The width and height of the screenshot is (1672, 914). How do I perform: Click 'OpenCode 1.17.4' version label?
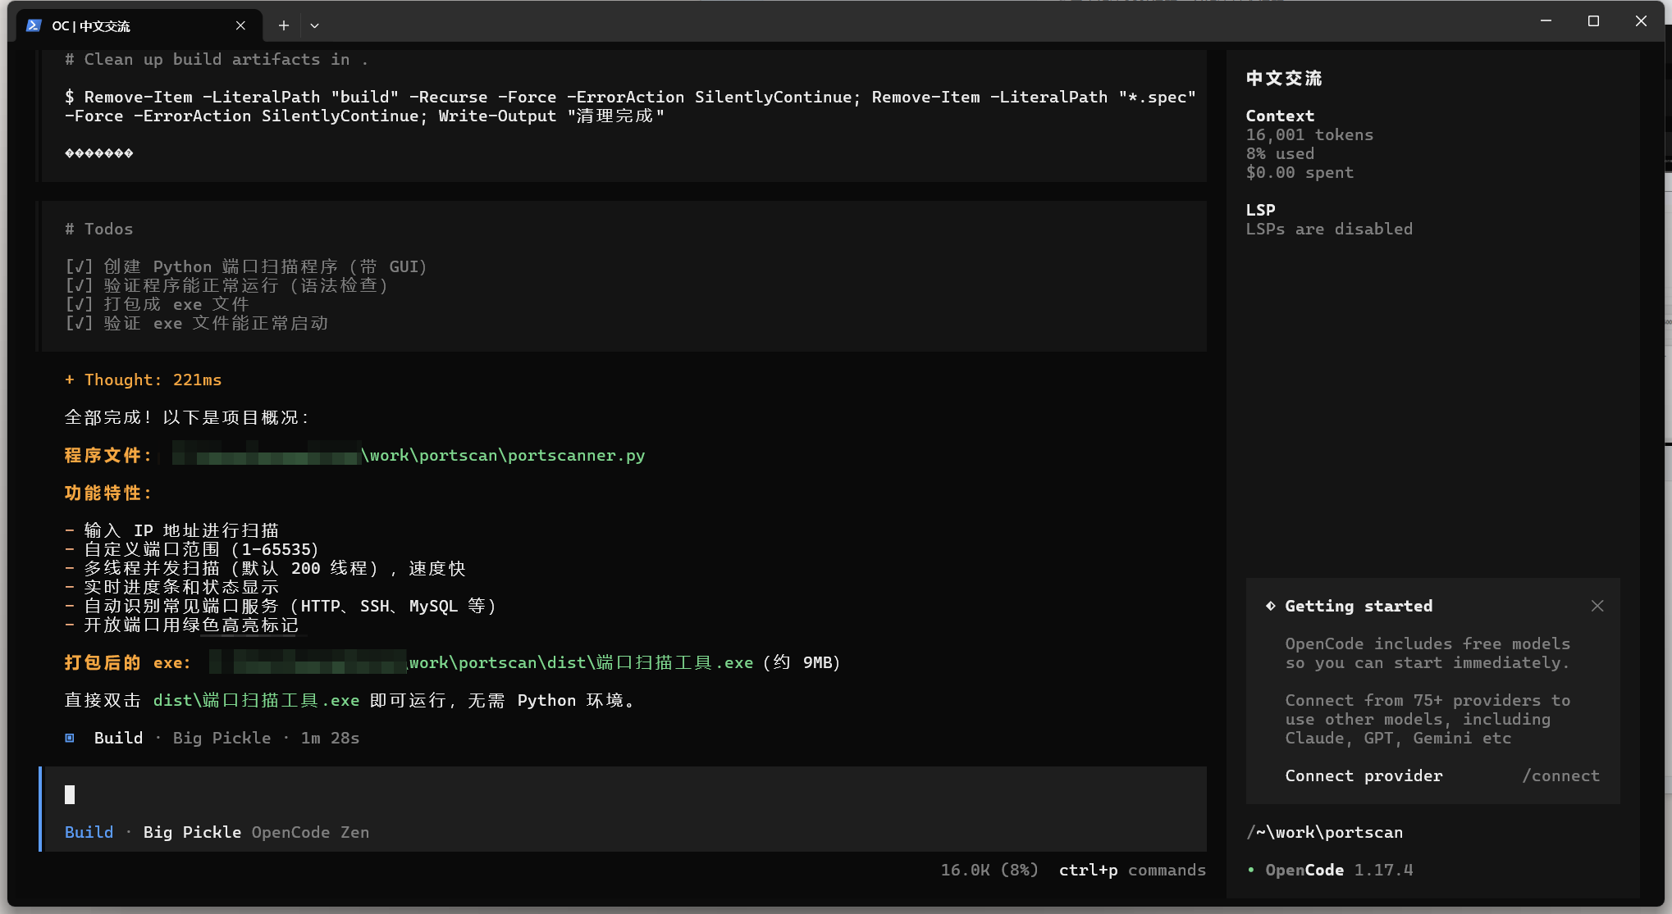click(x=1339, y=870)
